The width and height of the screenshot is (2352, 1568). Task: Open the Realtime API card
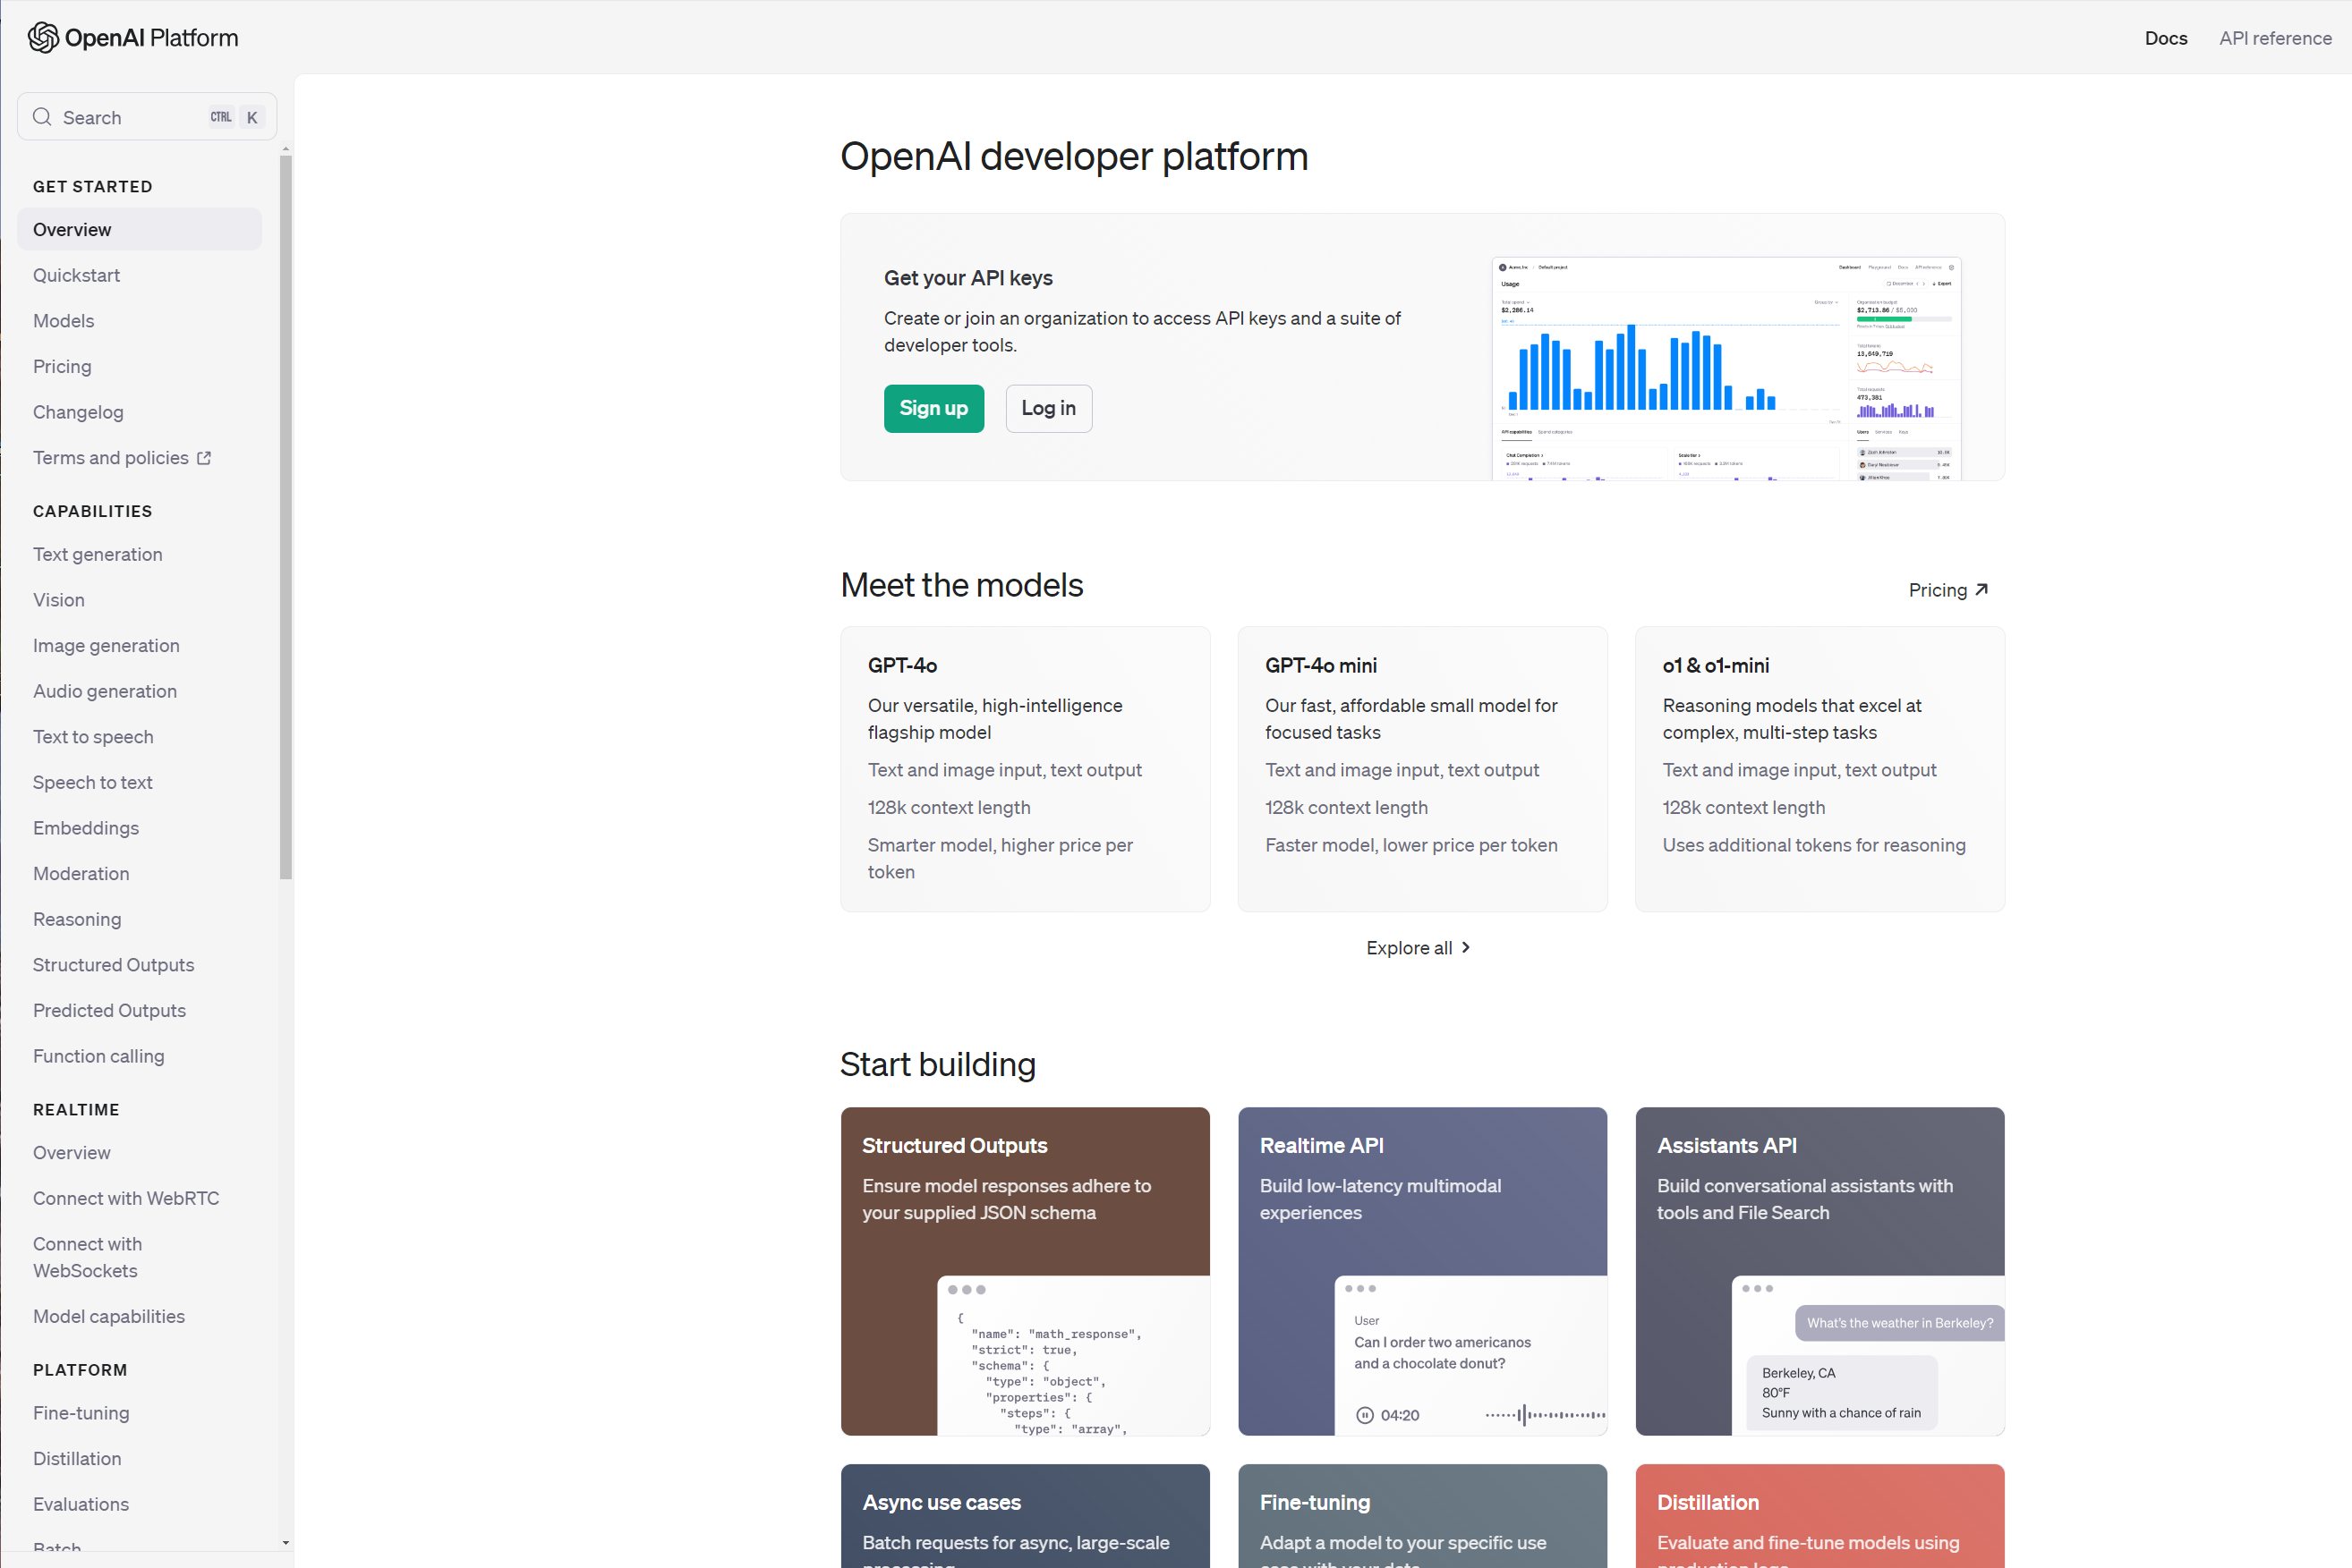pyautogui.click(x=1423, y=1271)
